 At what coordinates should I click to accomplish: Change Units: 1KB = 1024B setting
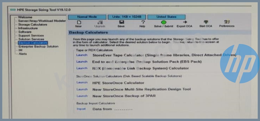pos(127,17)
